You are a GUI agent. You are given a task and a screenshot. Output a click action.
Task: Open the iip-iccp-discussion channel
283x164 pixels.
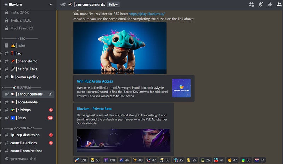tap(28, 135)
